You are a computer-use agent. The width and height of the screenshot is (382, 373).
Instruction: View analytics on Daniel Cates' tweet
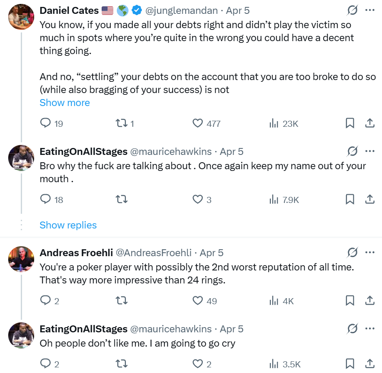[273, 123]
